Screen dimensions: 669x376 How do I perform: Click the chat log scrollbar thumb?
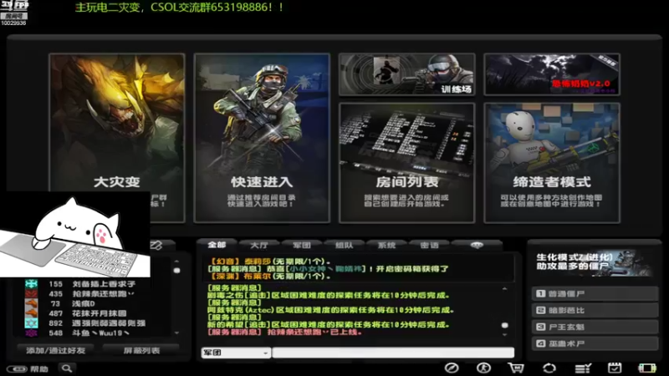(x=505, y=325)
